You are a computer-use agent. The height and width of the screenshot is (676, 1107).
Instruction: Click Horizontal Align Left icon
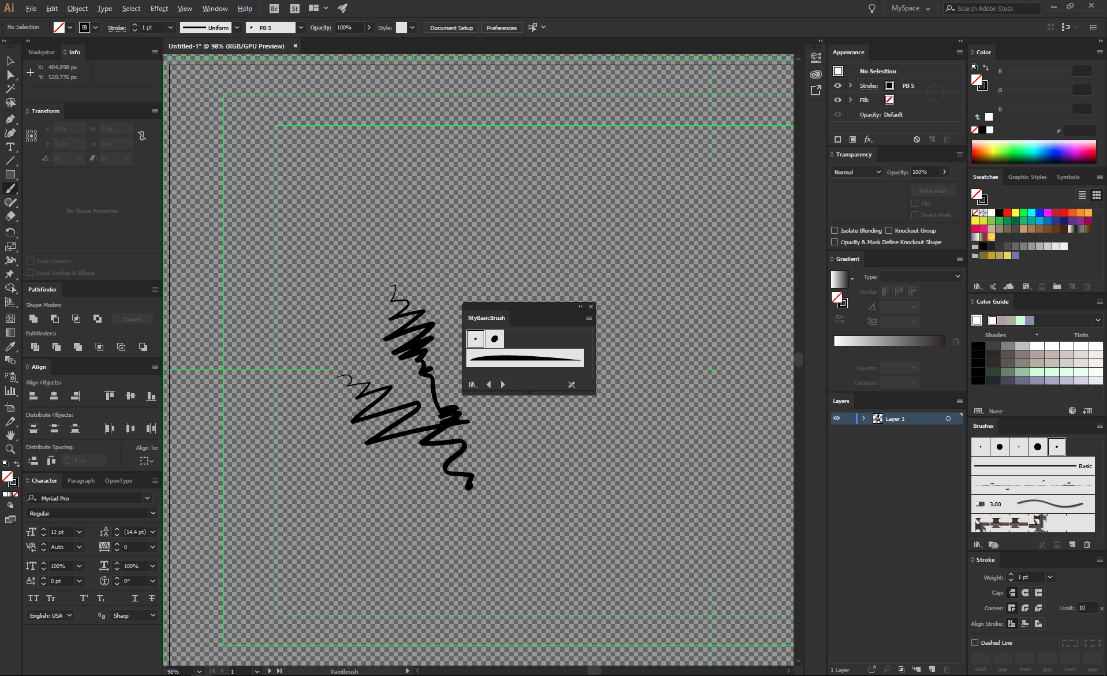tap(33, 396)
